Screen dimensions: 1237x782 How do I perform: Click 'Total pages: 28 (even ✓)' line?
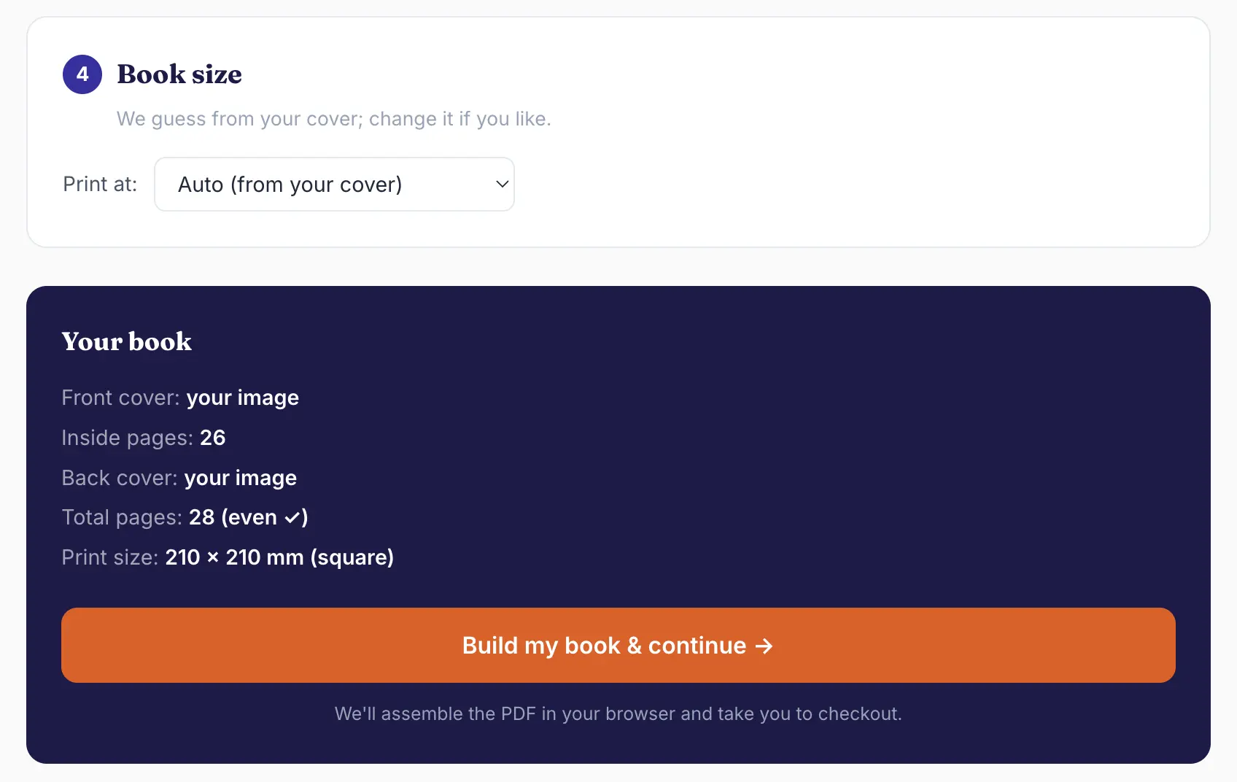pyautogui.click(x=185, y=517)
